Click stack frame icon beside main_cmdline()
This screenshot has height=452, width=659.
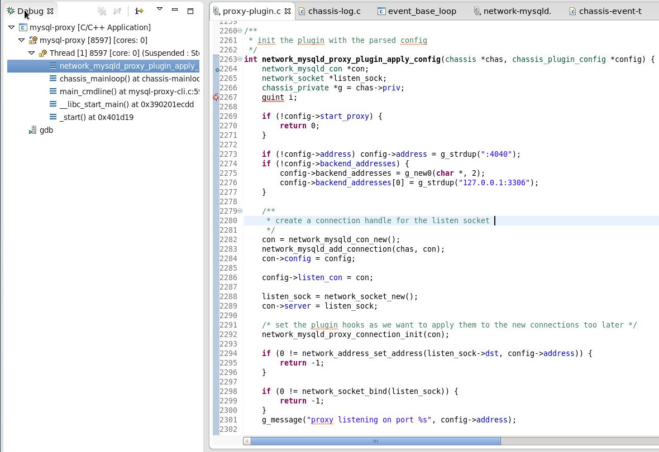point(53,91)
